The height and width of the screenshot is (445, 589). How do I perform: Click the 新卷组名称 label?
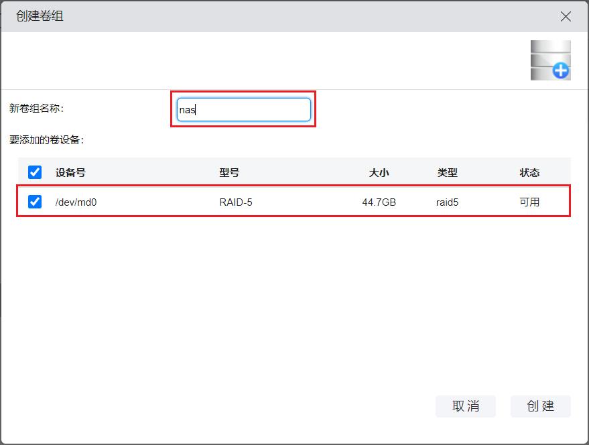[x=36, y=108]
